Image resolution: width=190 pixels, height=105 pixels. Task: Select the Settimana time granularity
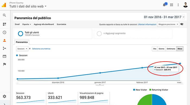[x=171, y=49]
